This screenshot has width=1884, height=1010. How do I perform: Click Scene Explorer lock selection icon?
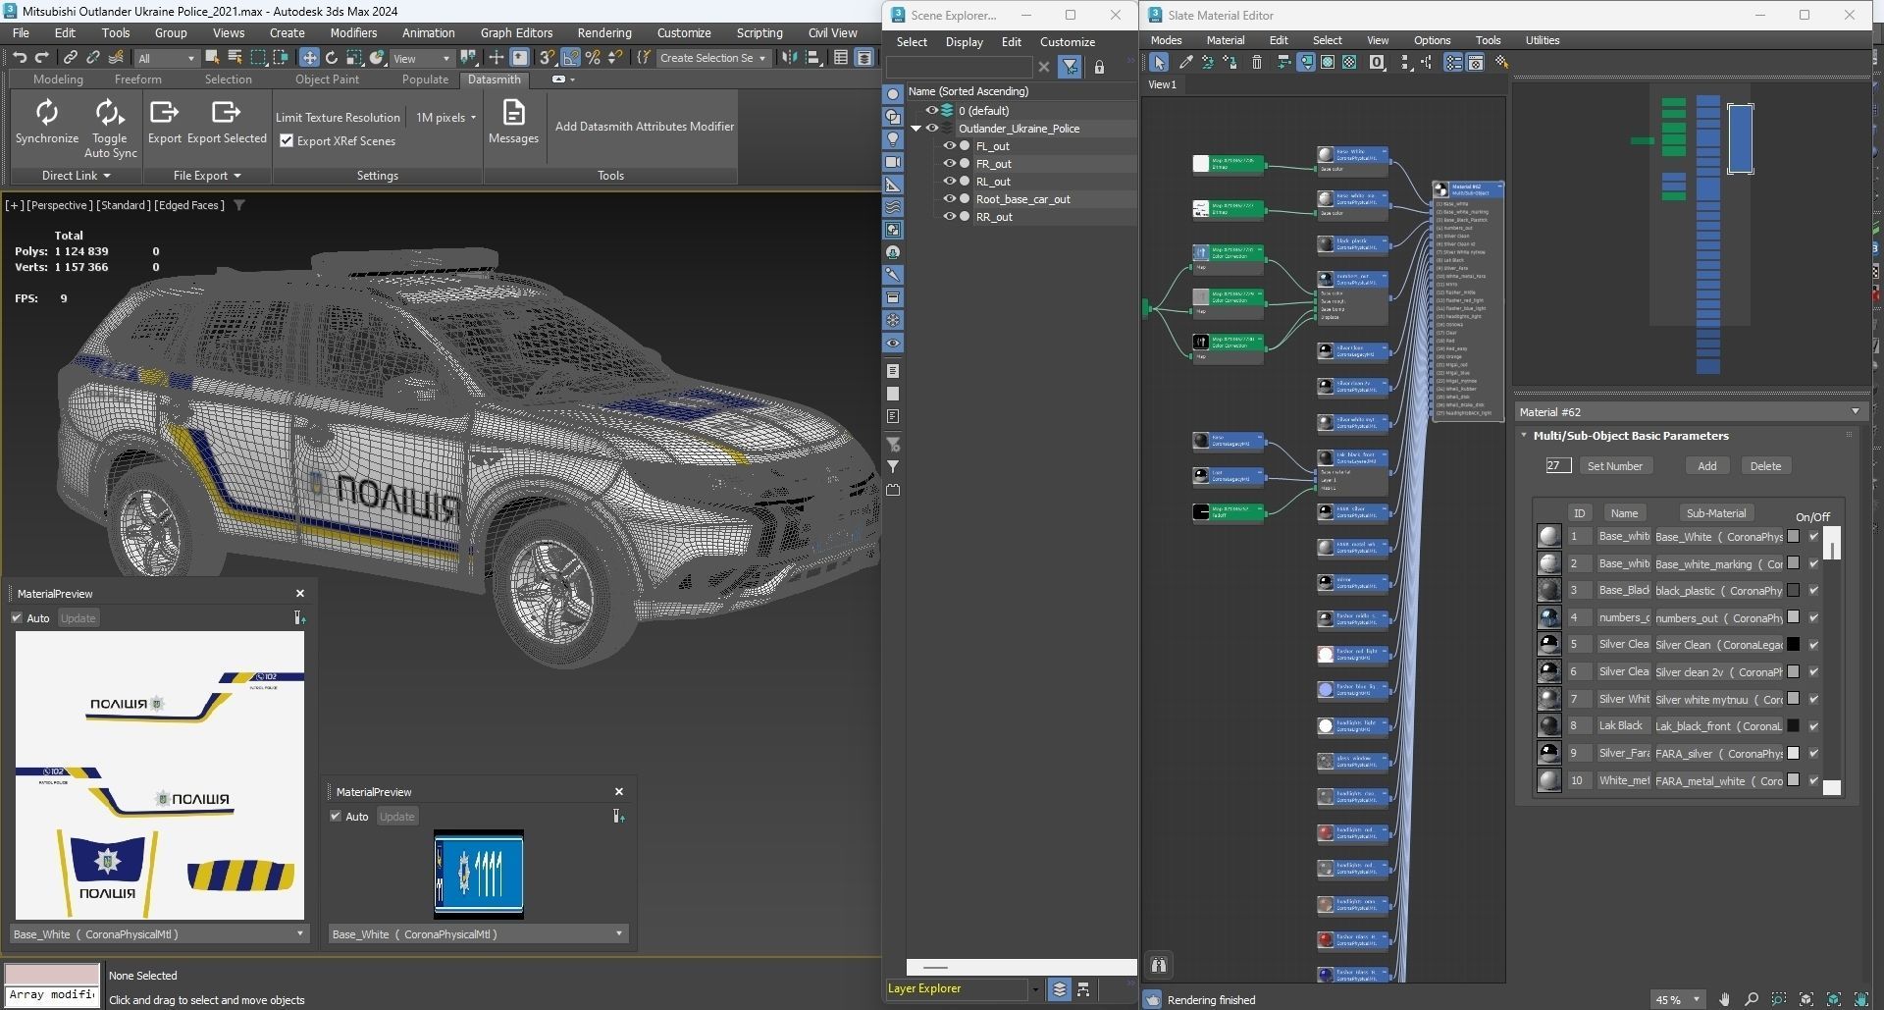click(x=1099, y=67)
